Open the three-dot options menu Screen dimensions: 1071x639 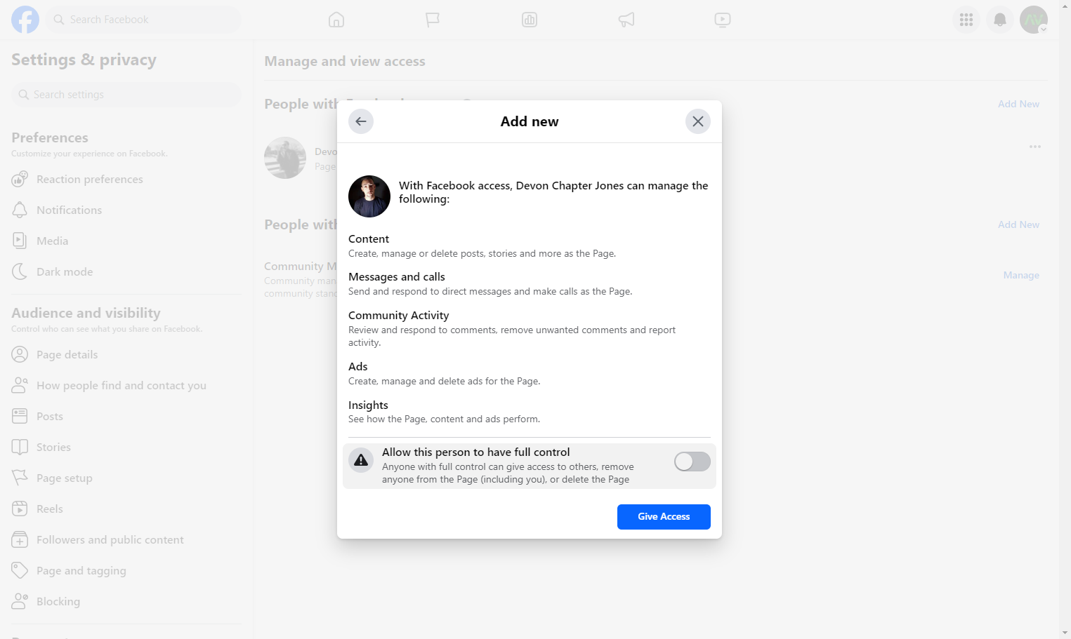[x=1035, y=147]
